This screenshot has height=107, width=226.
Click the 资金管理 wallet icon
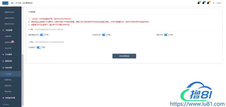click(x=3, y=30)
